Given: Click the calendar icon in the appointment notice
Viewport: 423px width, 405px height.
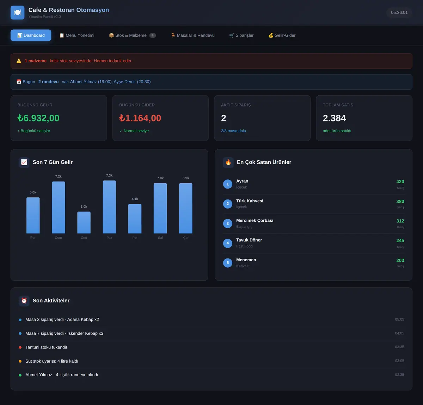Looking at the screenshot, I should click(19, 82).
